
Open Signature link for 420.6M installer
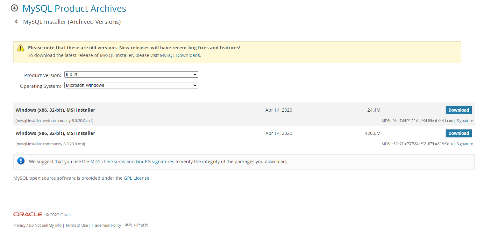pos(465,144)
